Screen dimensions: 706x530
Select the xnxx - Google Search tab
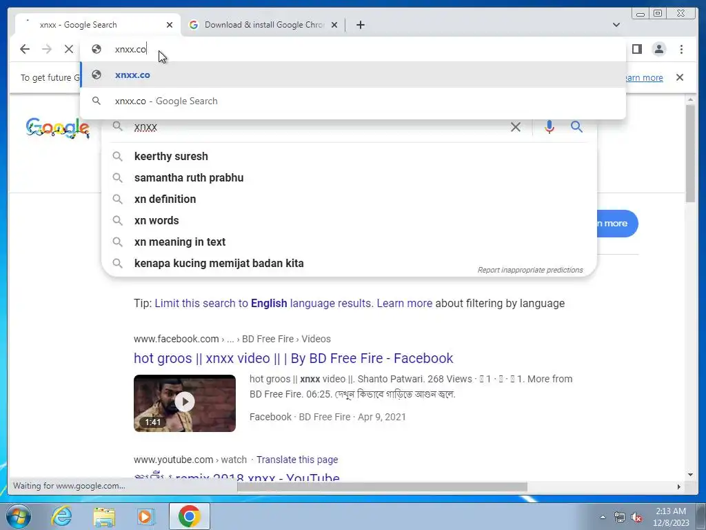coord(98,25)
